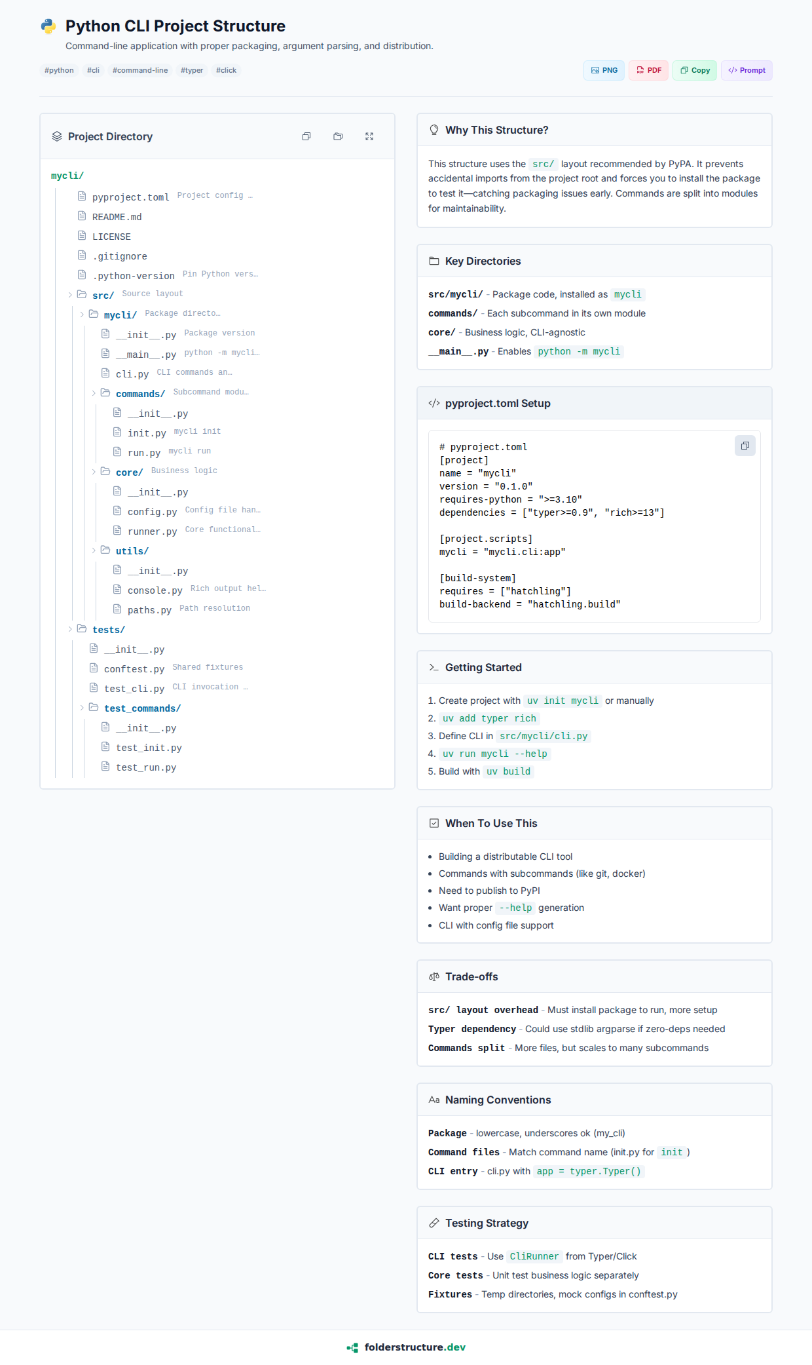
Task: Click the Python logo beside the page title
Action: point(48,26)
